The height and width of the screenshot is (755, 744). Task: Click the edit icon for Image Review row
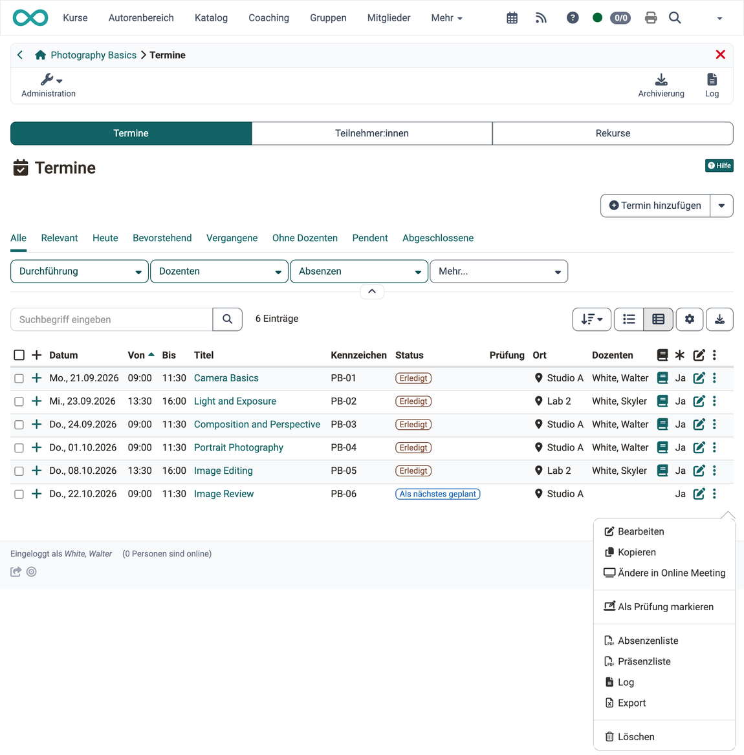[x=699, y=494]
